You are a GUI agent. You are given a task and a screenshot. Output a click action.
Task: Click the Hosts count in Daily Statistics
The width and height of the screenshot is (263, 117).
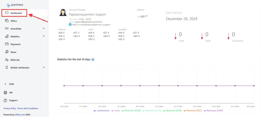point(207,35)
